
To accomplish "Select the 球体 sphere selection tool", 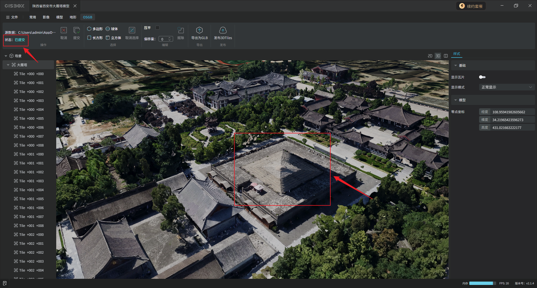I will coord(112,29).
